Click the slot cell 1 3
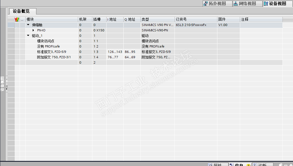Image resolution: width=293 pixels, height=166 pixels. (x=99, y=52)
